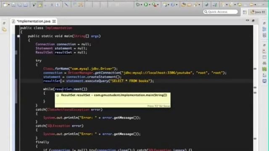Screen dimensions: 269x151
Task: Click the Debug bug icon
Action: point(137,5)
